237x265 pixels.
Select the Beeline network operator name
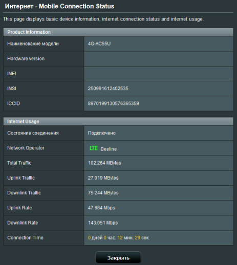point(109,149)
